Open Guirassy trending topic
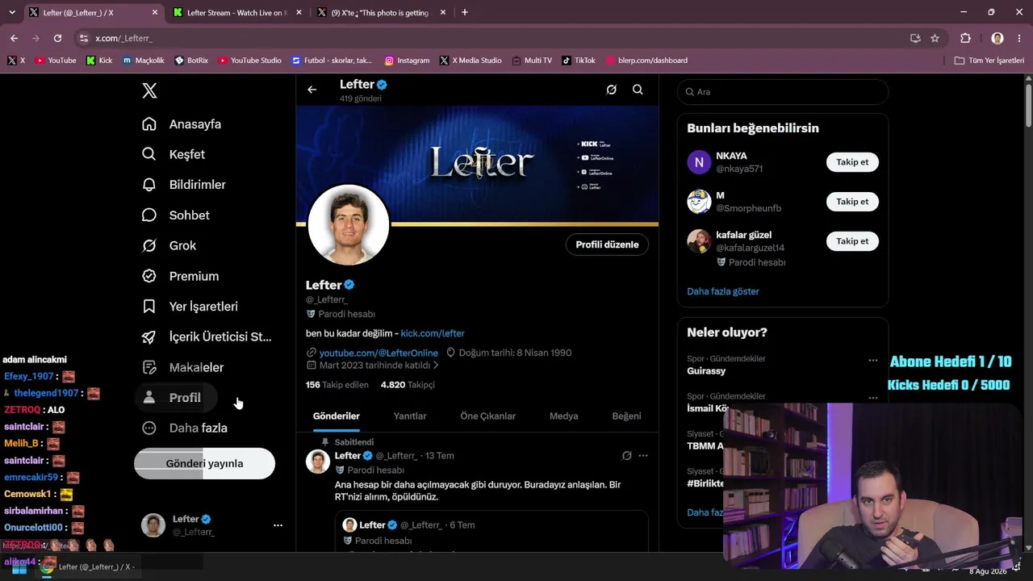1033x581 pixels. pos(706,371)
